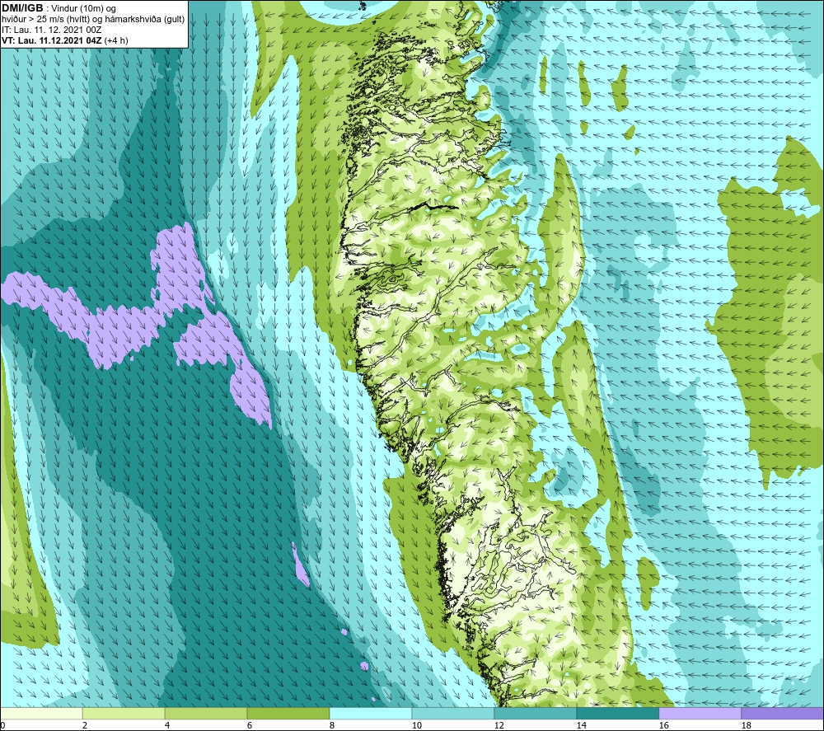Viewport: 824px width, 731px height.
Task: Click the scale label 18
Action: coord(746,725)
